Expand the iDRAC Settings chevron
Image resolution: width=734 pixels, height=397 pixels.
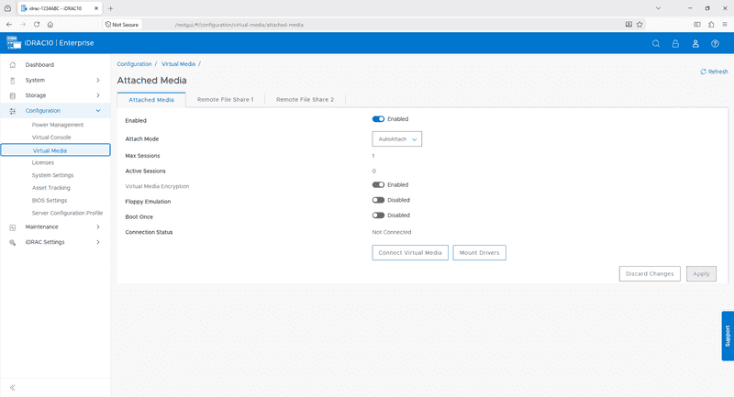(x=98, y=242)
